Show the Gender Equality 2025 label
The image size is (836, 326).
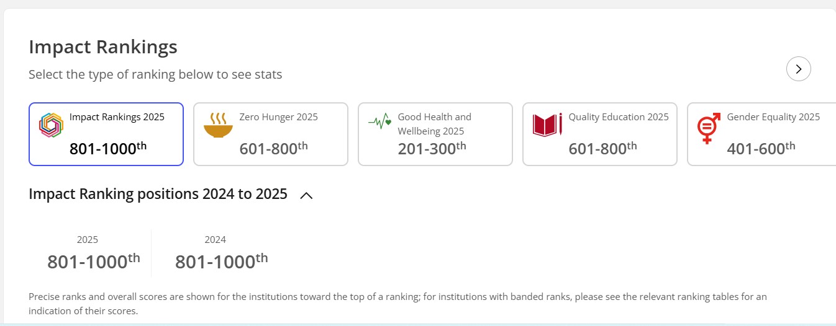[x=773, y=117]
